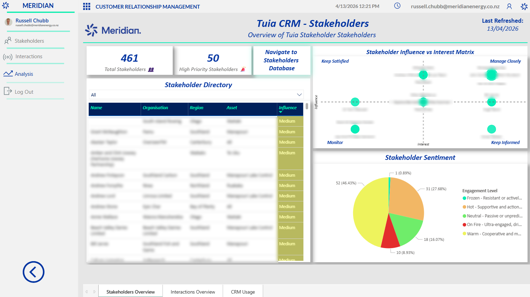Click the pie label 18 (16.07%)
The width and height of the screenshot is (530, 297).
(x=434, y=239)
